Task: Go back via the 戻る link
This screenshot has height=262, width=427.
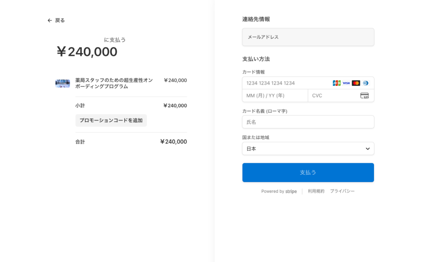Action: (60, 20)
